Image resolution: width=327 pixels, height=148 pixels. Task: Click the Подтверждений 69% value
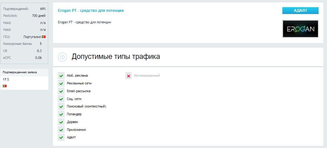tap(43, 9)
